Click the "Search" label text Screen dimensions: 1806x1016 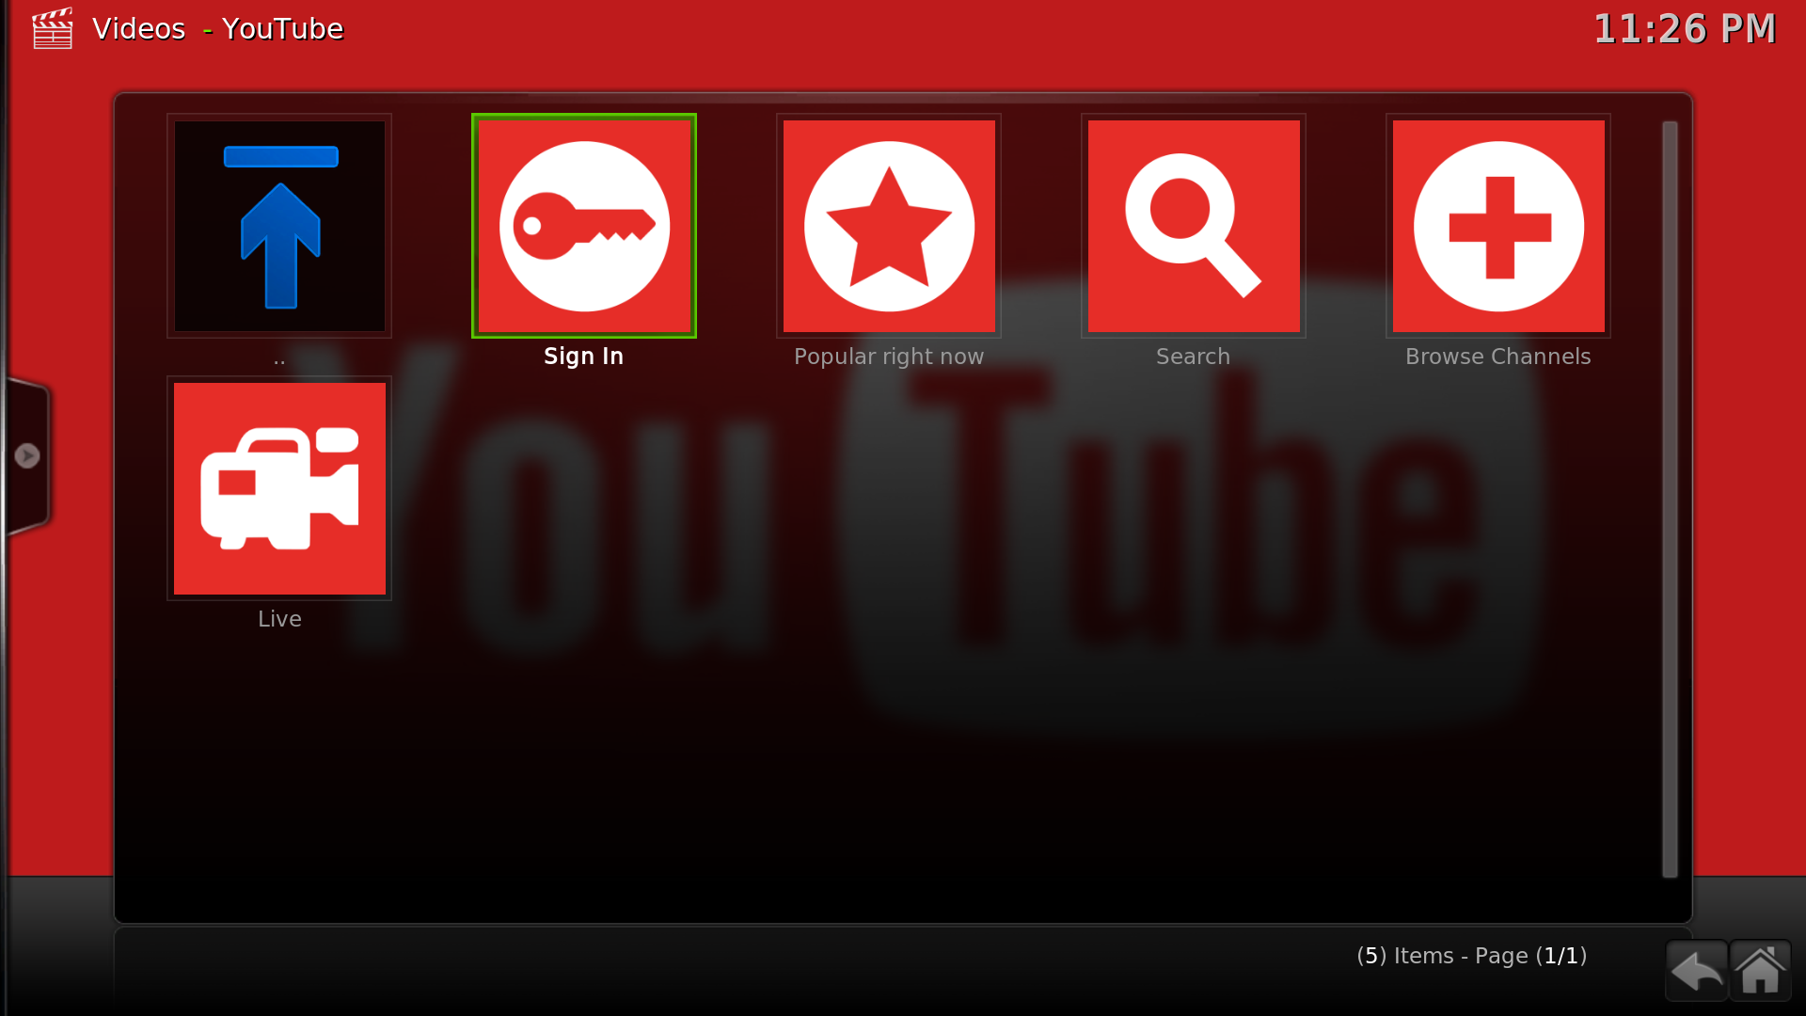tap(1193, 357)
